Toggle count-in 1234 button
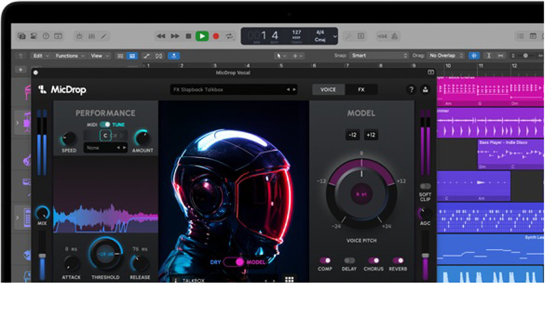Image resolution: width=556 pixels, height=333 pixels. pyautogui.click(x=382, y=36)
